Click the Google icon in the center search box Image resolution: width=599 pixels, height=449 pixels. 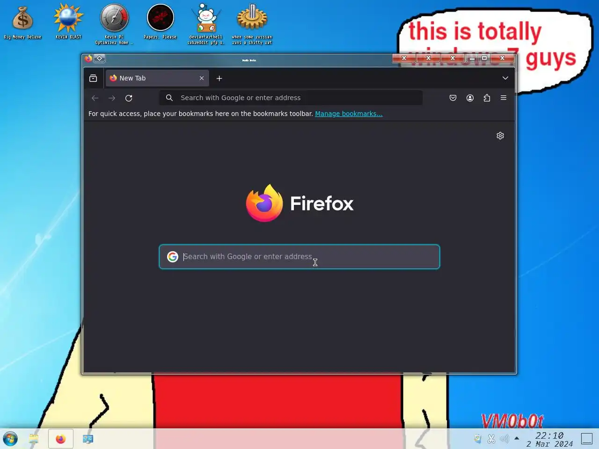click(173, 257)
